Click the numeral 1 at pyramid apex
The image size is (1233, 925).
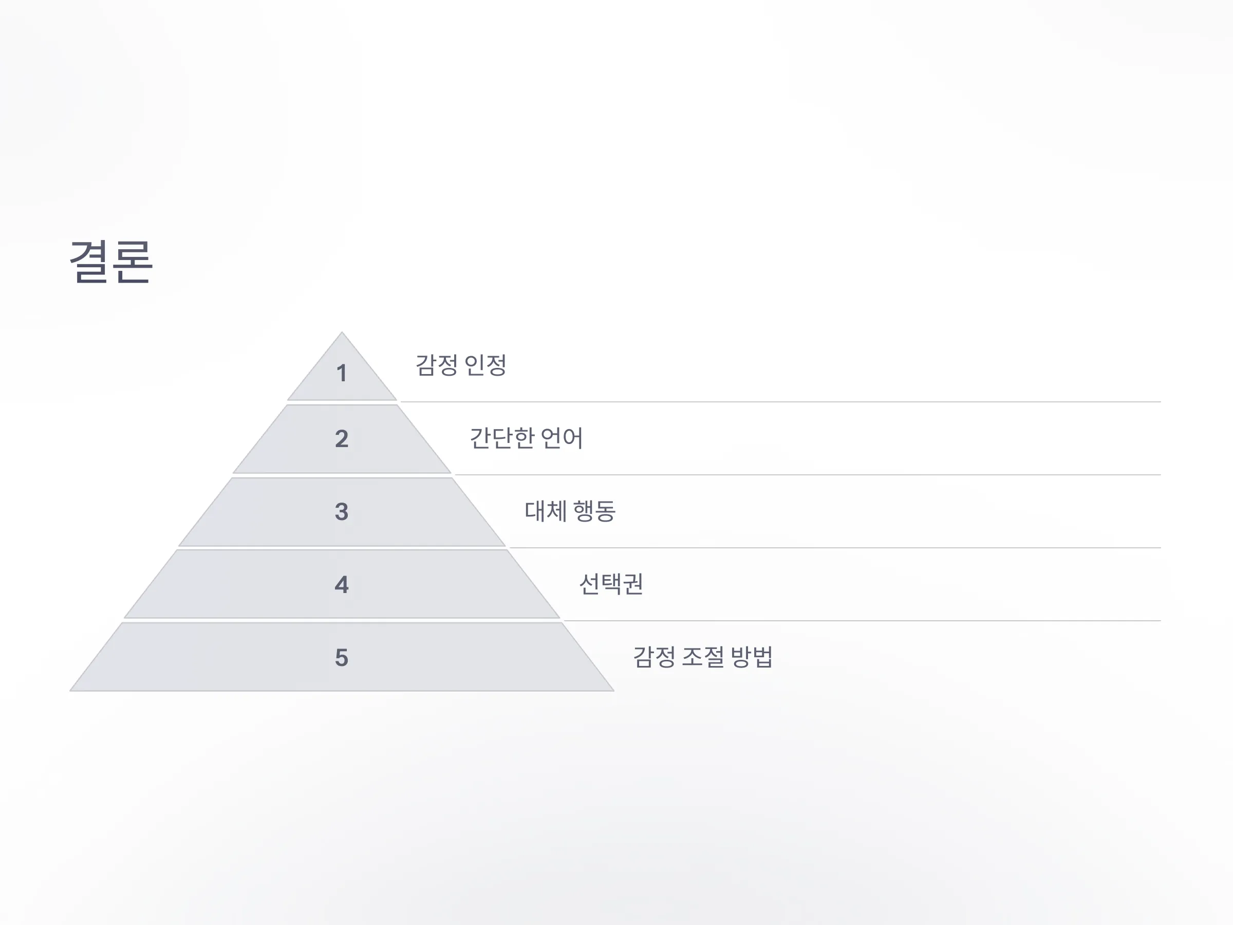(x=342, y=373)
